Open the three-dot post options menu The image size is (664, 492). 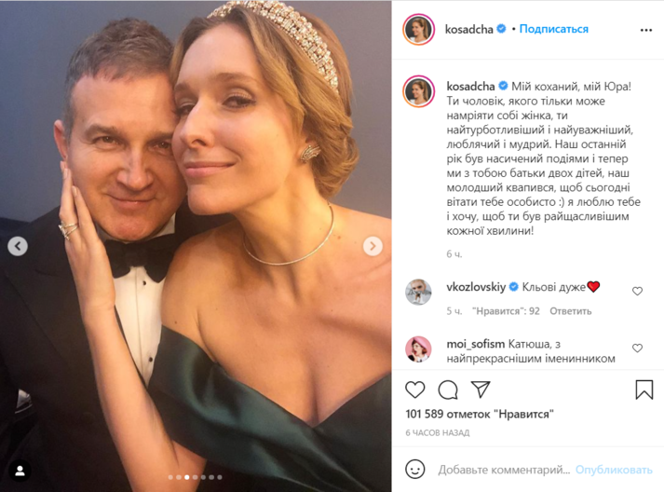[x=646, y=30]
